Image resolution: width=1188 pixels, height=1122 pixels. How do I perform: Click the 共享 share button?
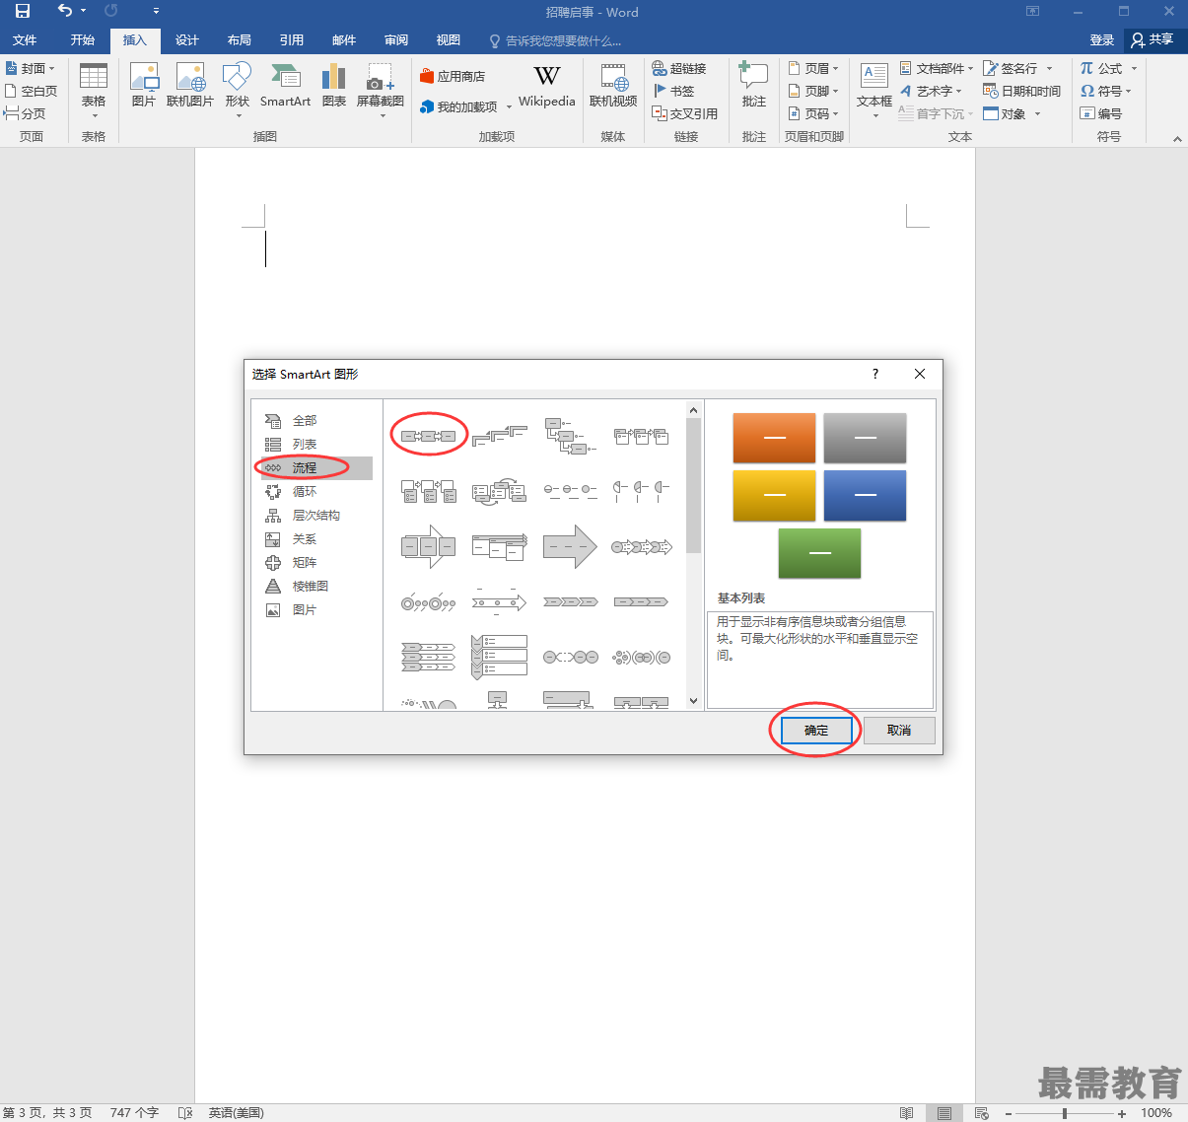(x=1153, y=39)
